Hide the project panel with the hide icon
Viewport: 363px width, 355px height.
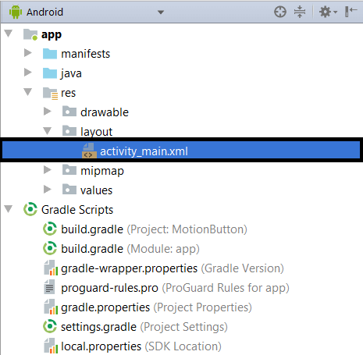[351, 12]
